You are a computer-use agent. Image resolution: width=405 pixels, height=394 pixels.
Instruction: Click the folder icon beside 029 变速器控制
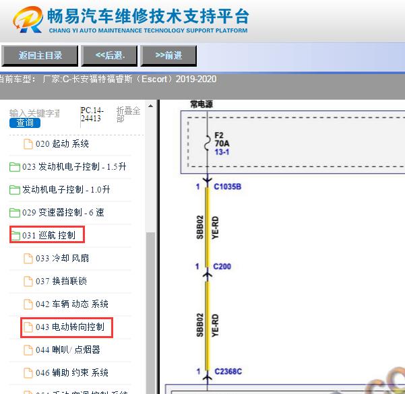pyautogui.click(x=15, y=213)
